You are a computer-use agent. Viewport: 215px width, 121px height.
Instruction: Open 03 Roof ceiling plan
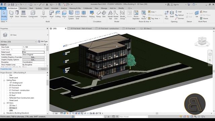[12, 95]
